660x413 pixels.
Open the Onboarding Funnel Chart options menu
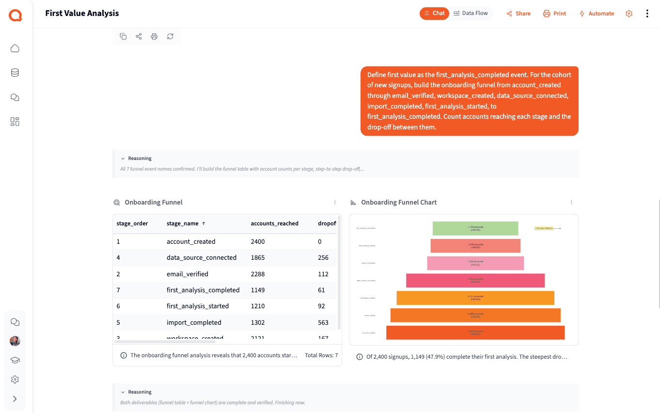[x=571, y=203]
